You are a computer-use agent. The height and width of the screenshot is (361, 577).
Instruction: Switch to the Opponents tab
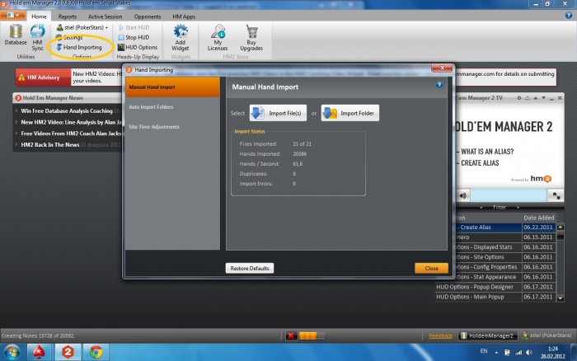tap(148, 16)
